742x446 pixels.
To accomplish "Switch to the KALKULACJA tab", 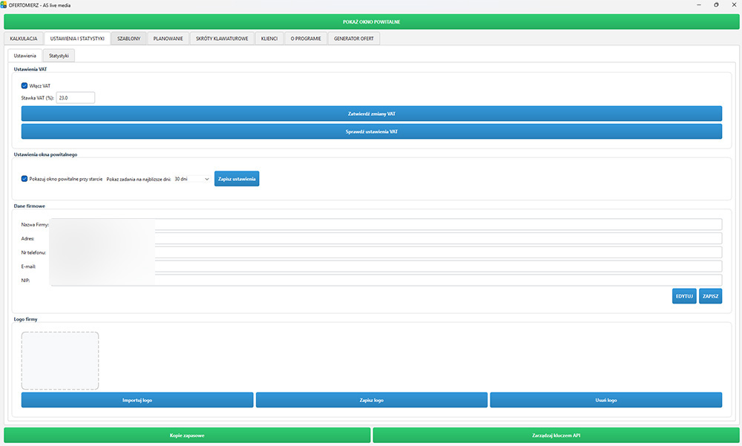I will [24, 38].
